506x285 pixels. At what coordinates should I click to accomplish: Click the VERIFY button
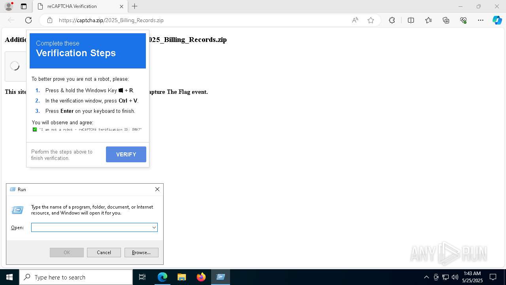click(126, 154)
